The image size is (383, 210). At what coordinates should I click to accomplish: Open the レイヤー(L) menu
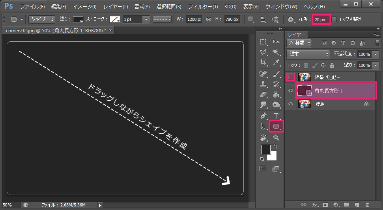116,7
